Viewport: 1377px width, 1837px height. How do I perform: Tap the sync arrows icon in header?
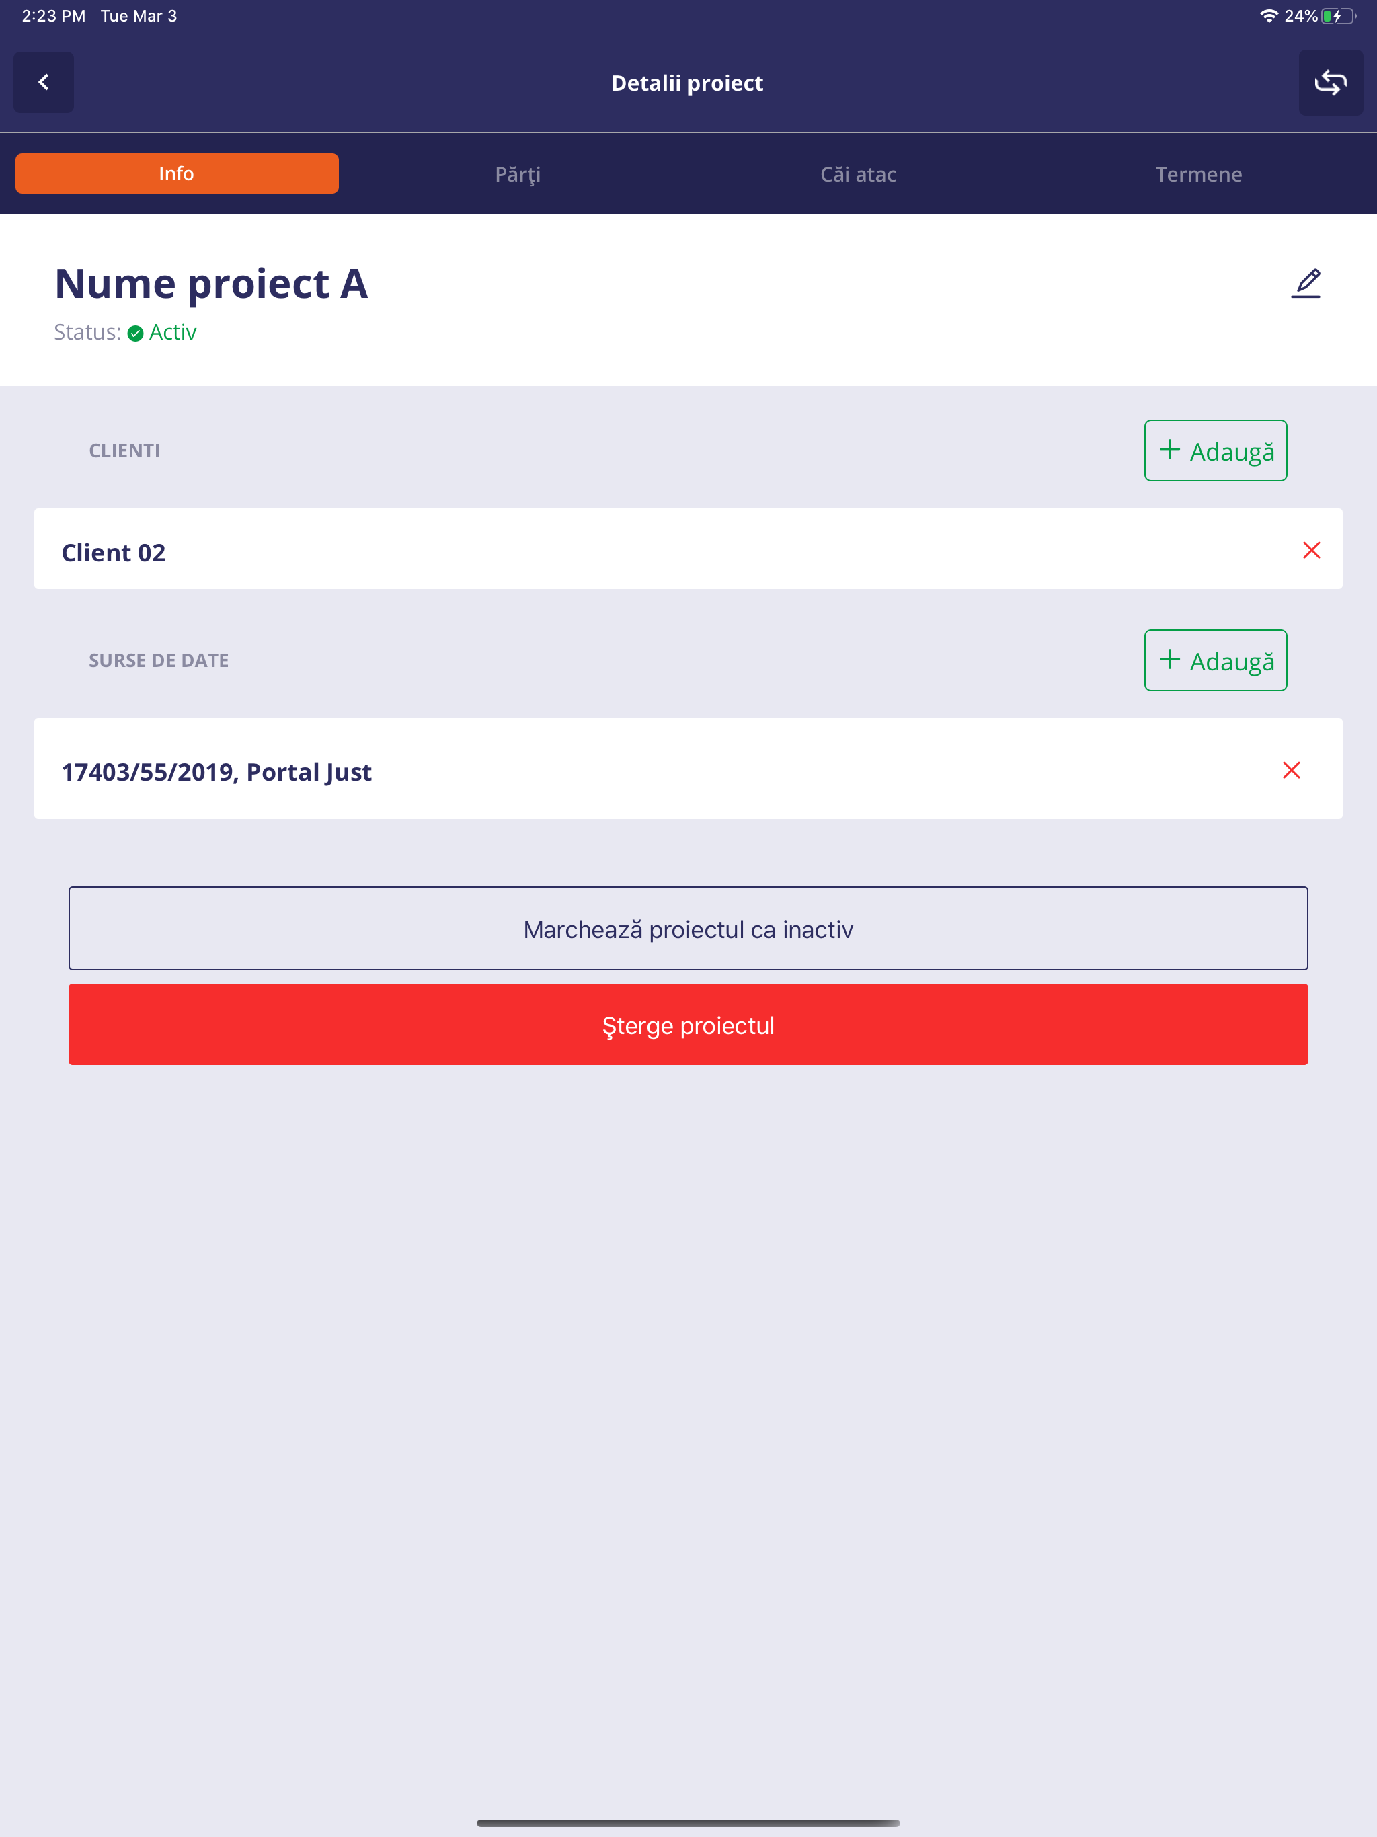(1331, 82)
